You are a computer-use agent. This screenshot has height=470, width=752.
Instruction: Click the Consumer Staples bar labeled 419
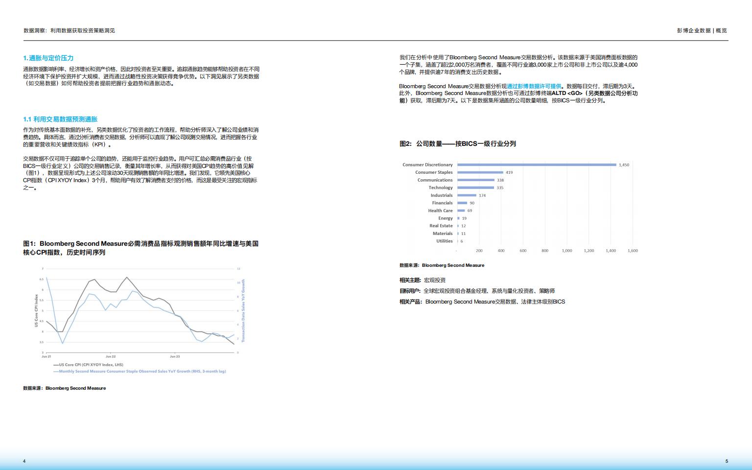(x=480, y=172)
